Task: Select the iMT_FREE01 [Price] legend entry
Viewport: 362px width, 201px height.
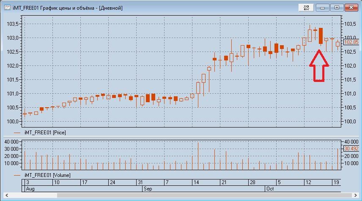Action: (40, 133)
